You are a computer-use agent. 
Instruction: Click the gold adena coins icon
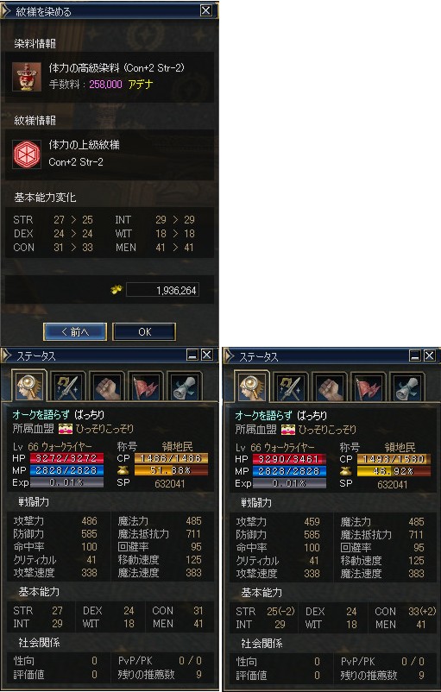(x=117, y=290)
